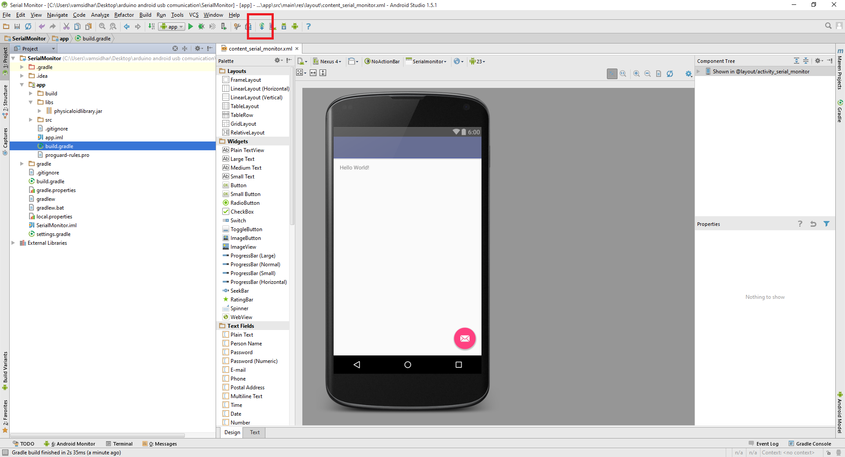Toggle layout width fill icon
The width and height of the screenshot is (845, 457).
point(313,73)
